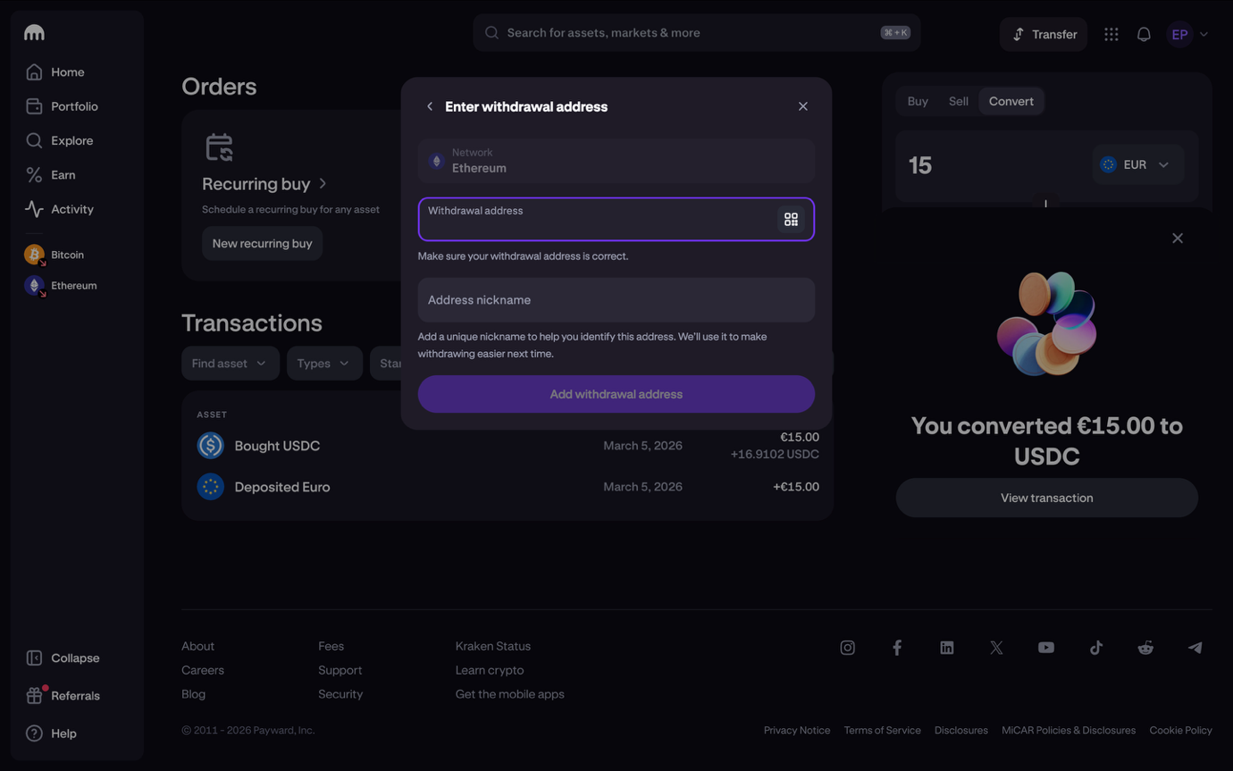
Task: Open the EUR currency dropdown
Action: [x=1137, y=164]
